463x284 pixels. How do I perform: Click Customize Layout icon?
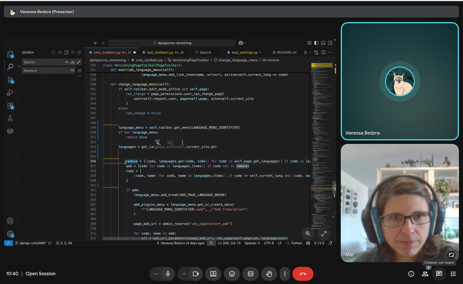[309, 43]
